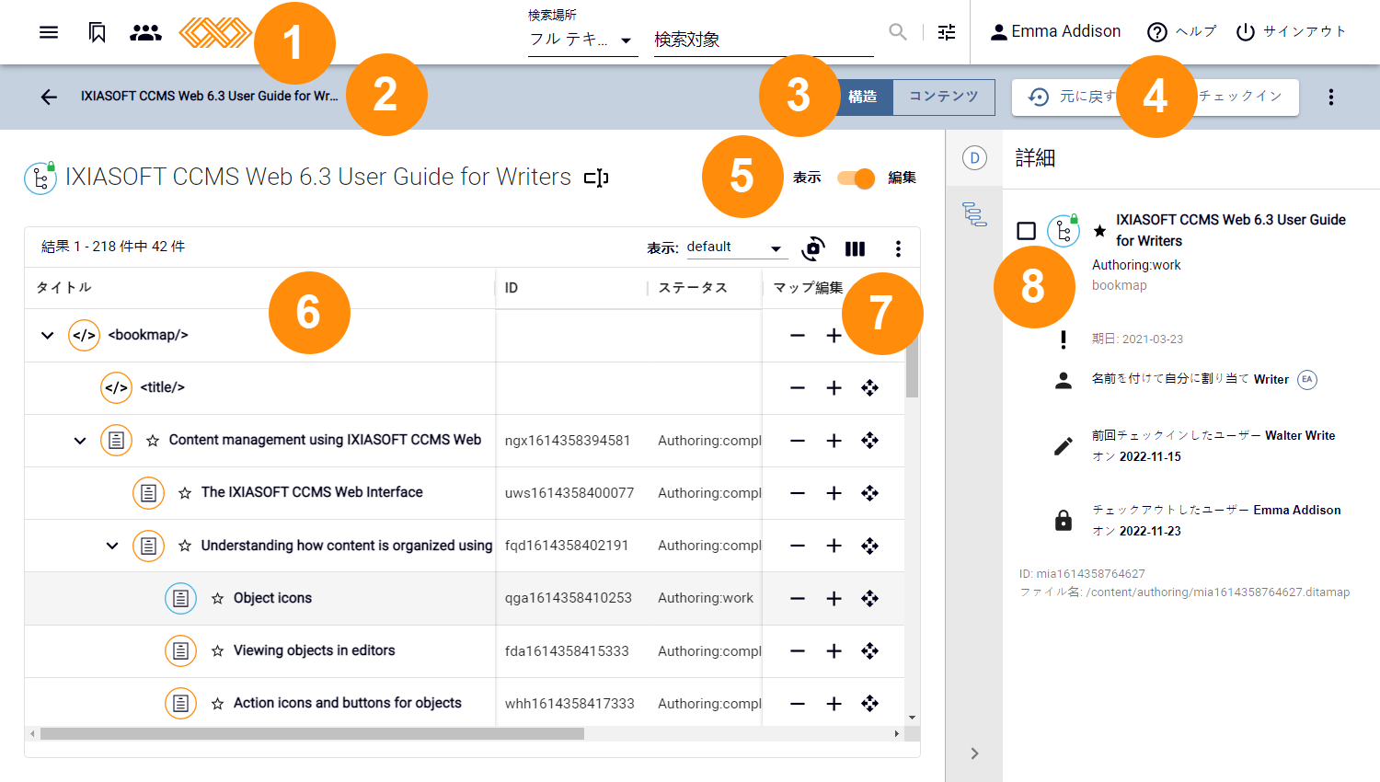Open the 検索場所 search scope dropdown

pyautogui.click(x=583, y=40)
